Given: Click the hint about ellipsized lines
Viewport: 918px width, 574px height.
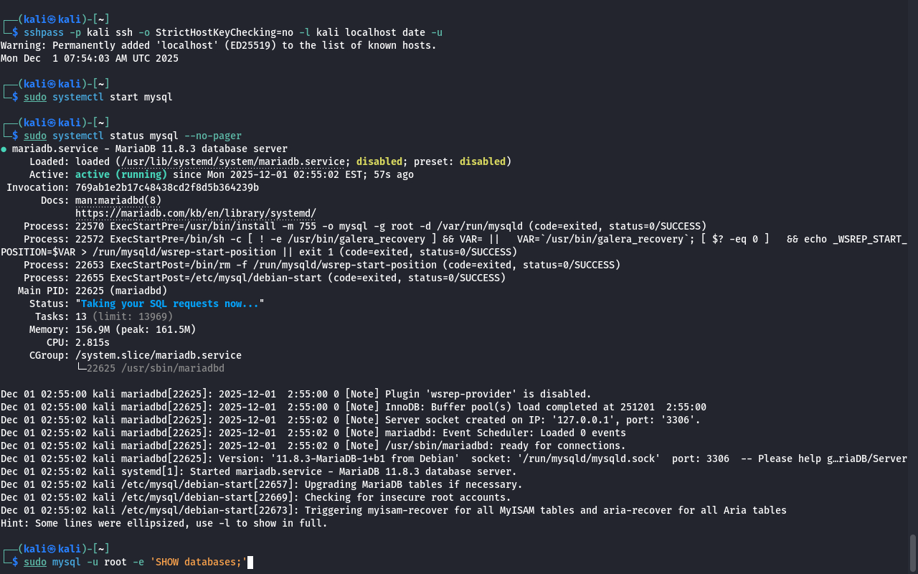Looking at the screenshot, I should [164, 523].
